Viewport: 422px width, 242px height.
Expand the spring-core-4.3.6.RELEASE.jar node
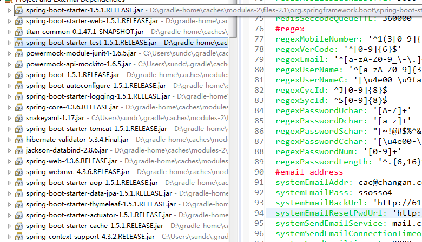pyautogui.click(x=9, y=107)
